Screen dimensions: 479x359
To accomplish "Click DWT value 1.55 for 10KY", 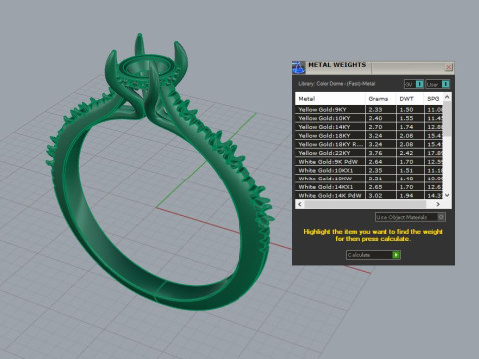I will (406, 118).
